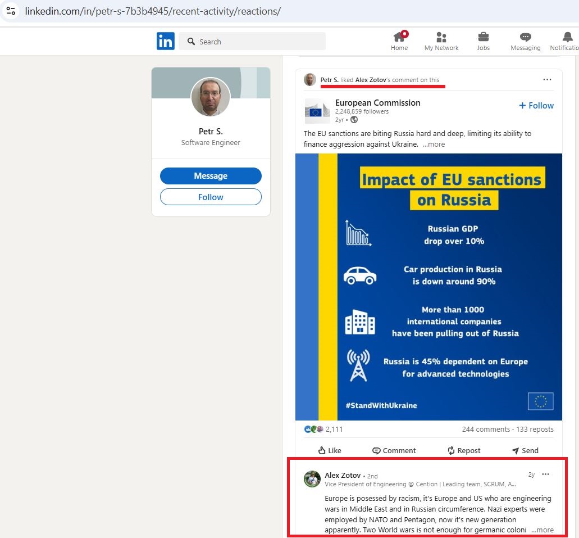Screen dimensions: 579x538
Task: Click the reaction emoji icons cluster
Action: [314, 430]
